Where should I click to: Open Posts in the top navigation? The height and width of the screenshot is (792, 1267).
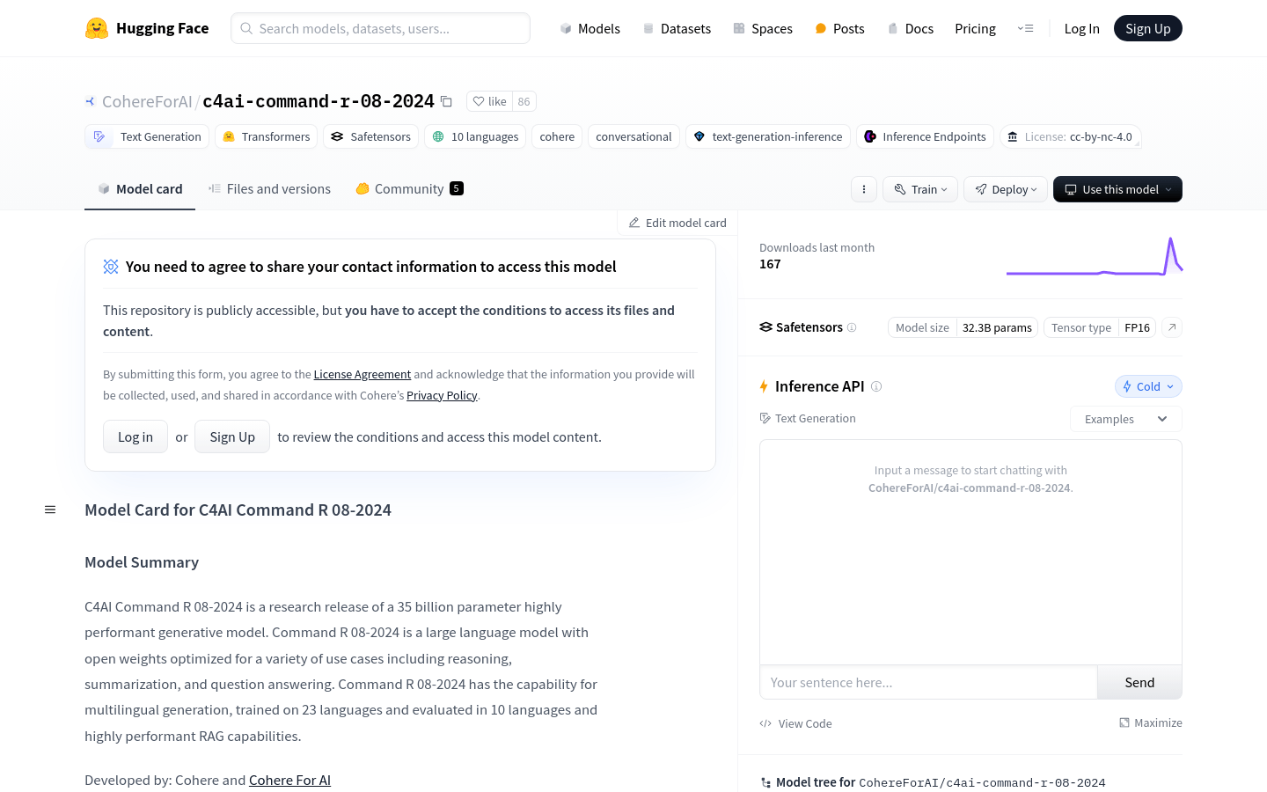pos(839,28)
